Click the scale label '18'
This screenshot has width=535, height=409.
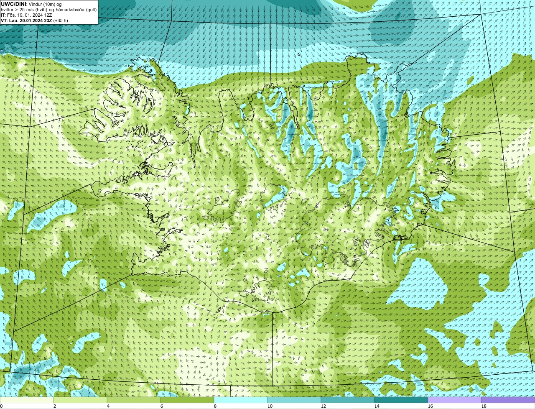pyautogui.click(x=484, y=406)
